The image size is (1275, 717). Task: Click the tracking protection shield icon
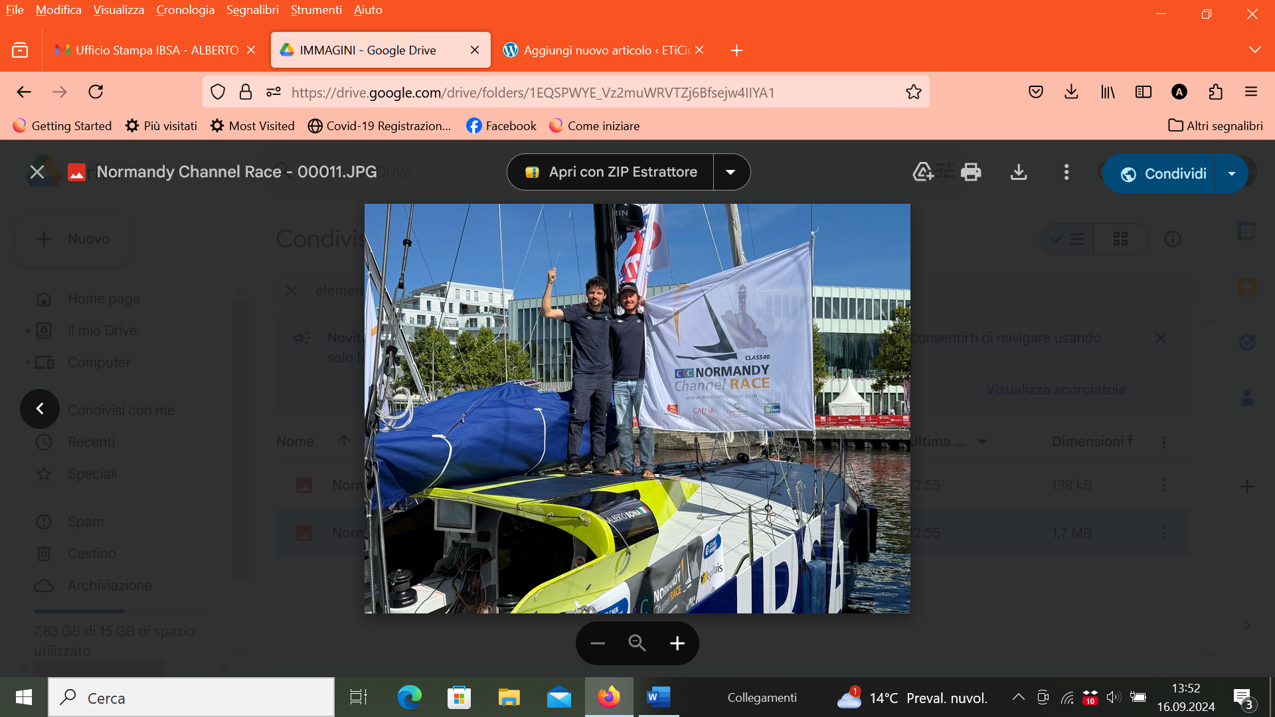(x=218, y=92)
